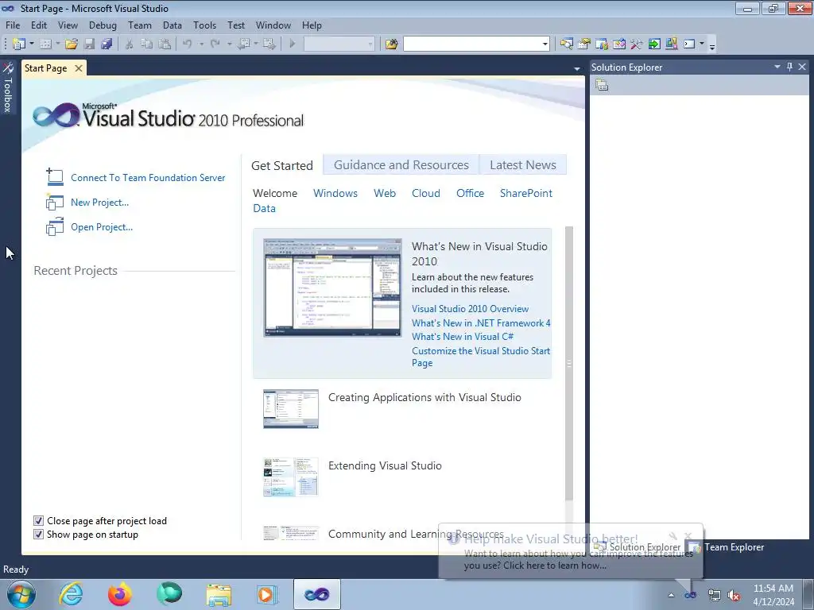Click the Start Page vertical scrollbar
The width and height of the screenshot is (814, 610).
(x=569, y=363)
